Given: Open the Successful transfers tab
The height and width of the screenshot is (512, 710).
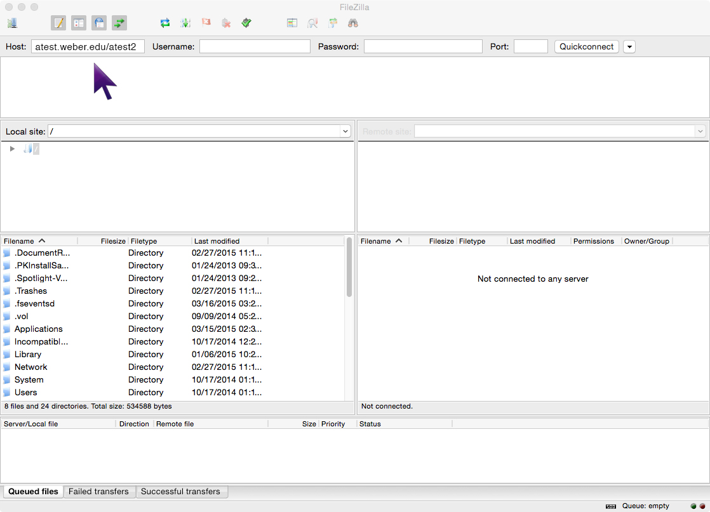Looking at the screenshot, I should (180, 492).
